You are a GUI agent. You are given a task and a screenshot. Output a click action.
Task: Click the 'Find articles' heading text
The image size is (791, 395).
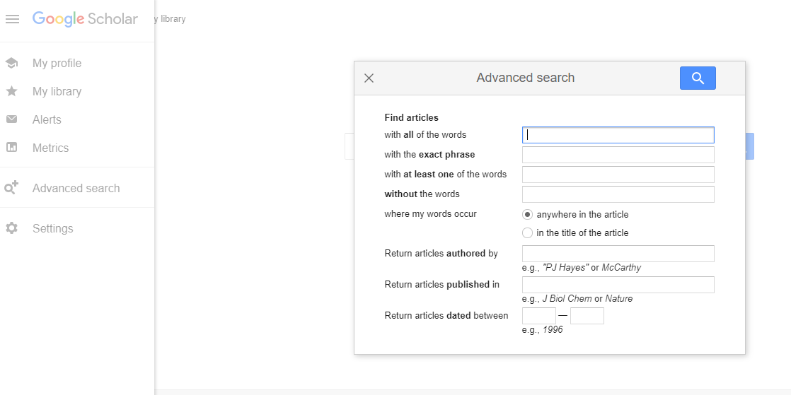pyautogui.click(x=411, y=118)
